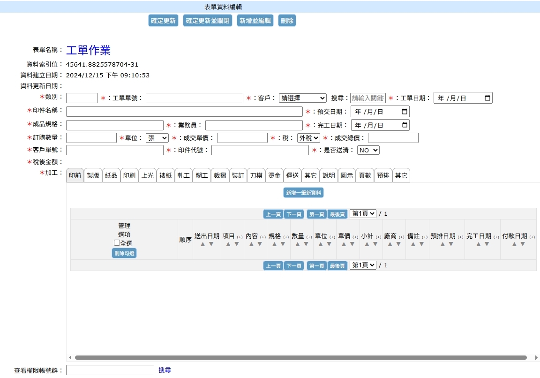Viewport: 540px width, 378px height.
Task: Sort 送出日期 column ascending with up arrow
Action: click(x=203, y=244)
